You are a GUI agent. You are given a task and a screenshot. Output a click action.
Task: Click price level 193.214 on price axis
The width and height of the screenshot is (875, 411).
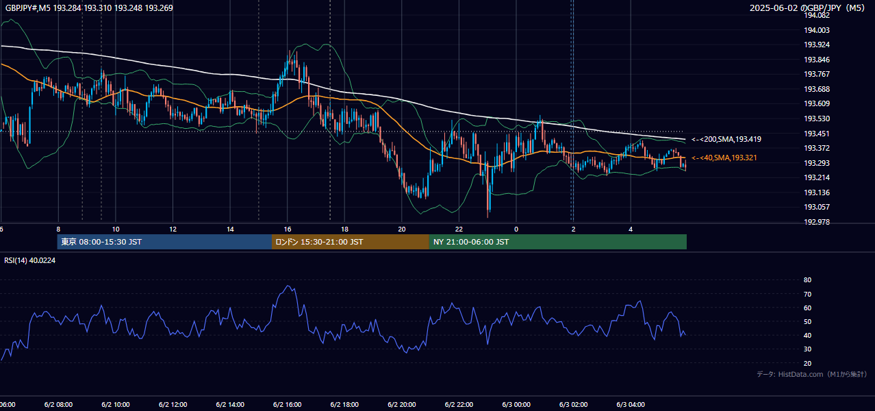817,177
